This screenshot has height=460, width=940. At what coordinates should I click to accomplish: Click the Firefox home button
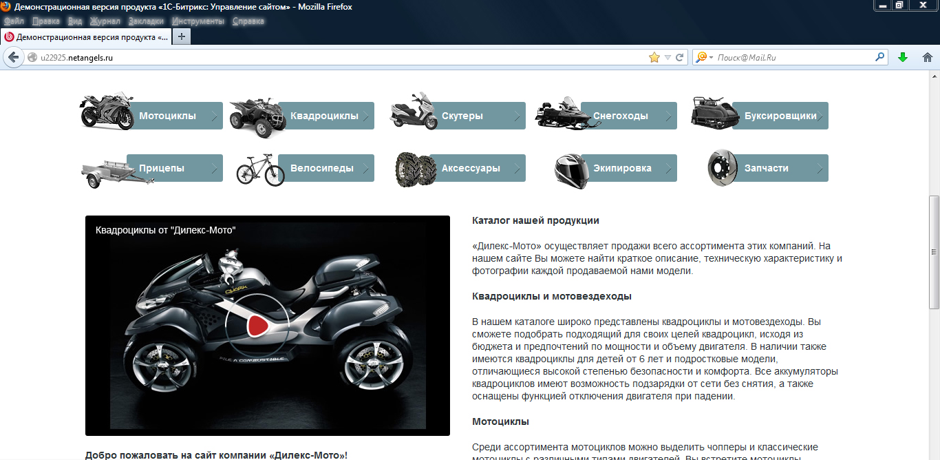(927, 57)
